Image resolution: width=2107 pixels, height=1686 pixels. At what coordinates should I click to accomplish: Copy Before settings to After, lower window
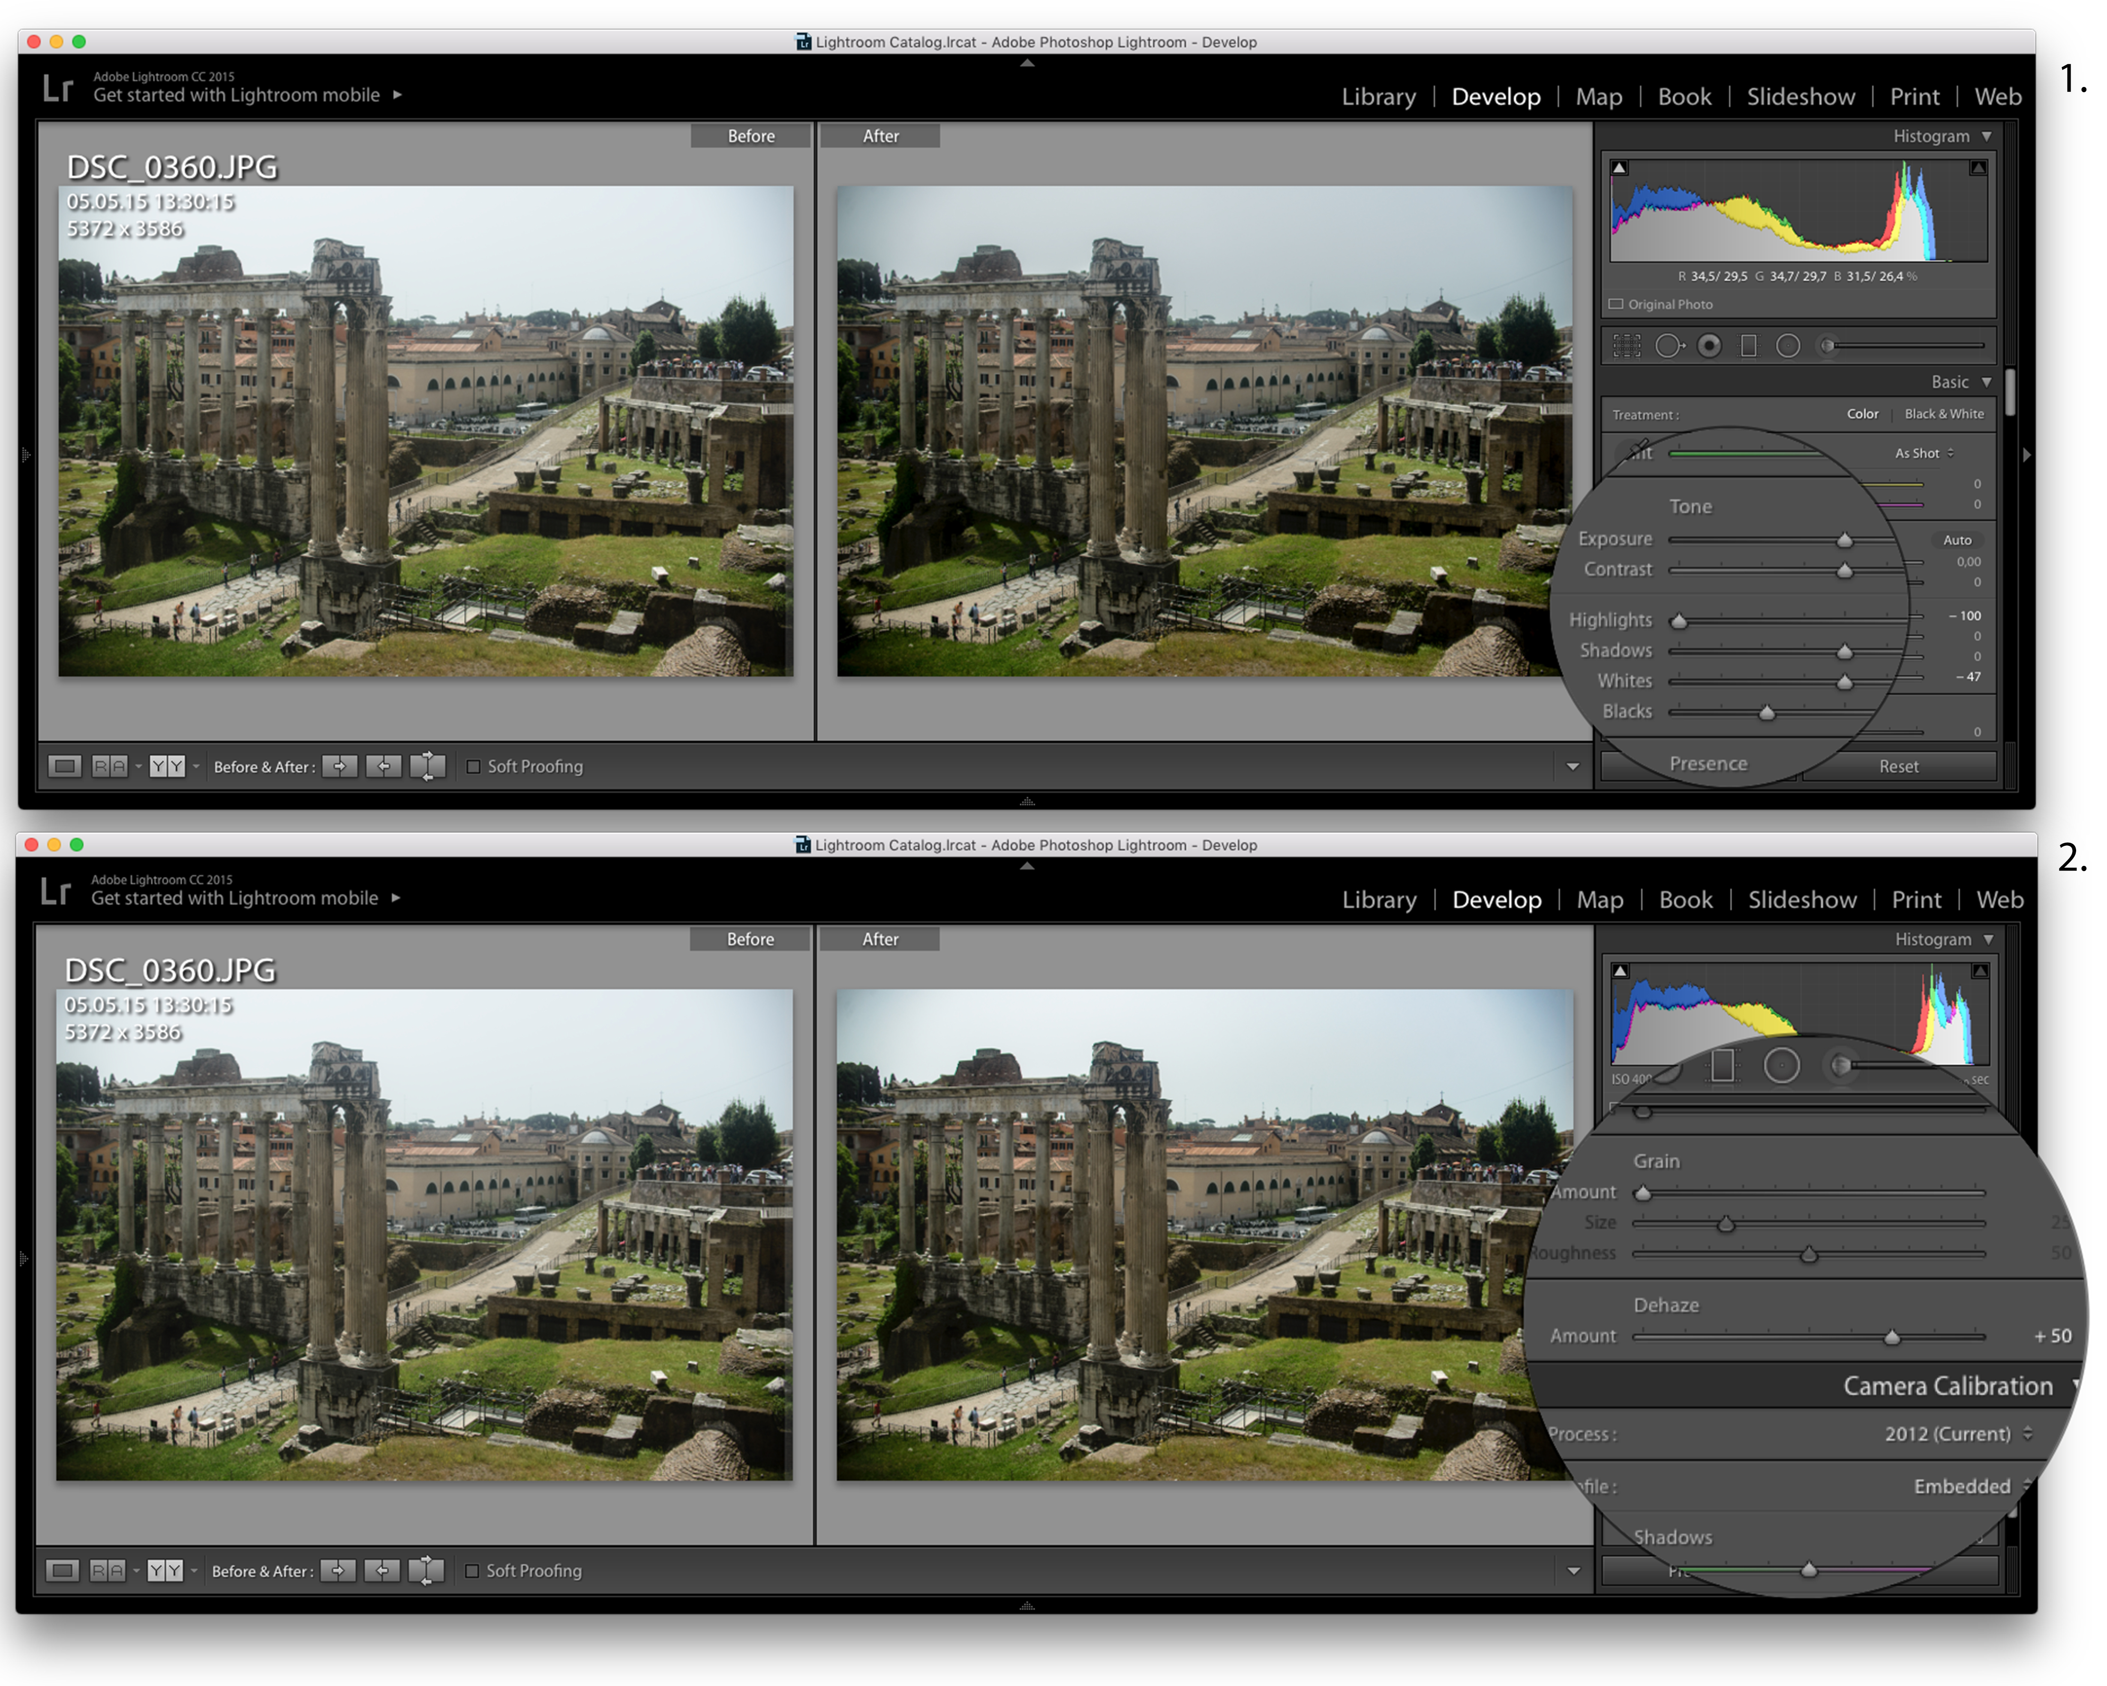coord(337,1571)
